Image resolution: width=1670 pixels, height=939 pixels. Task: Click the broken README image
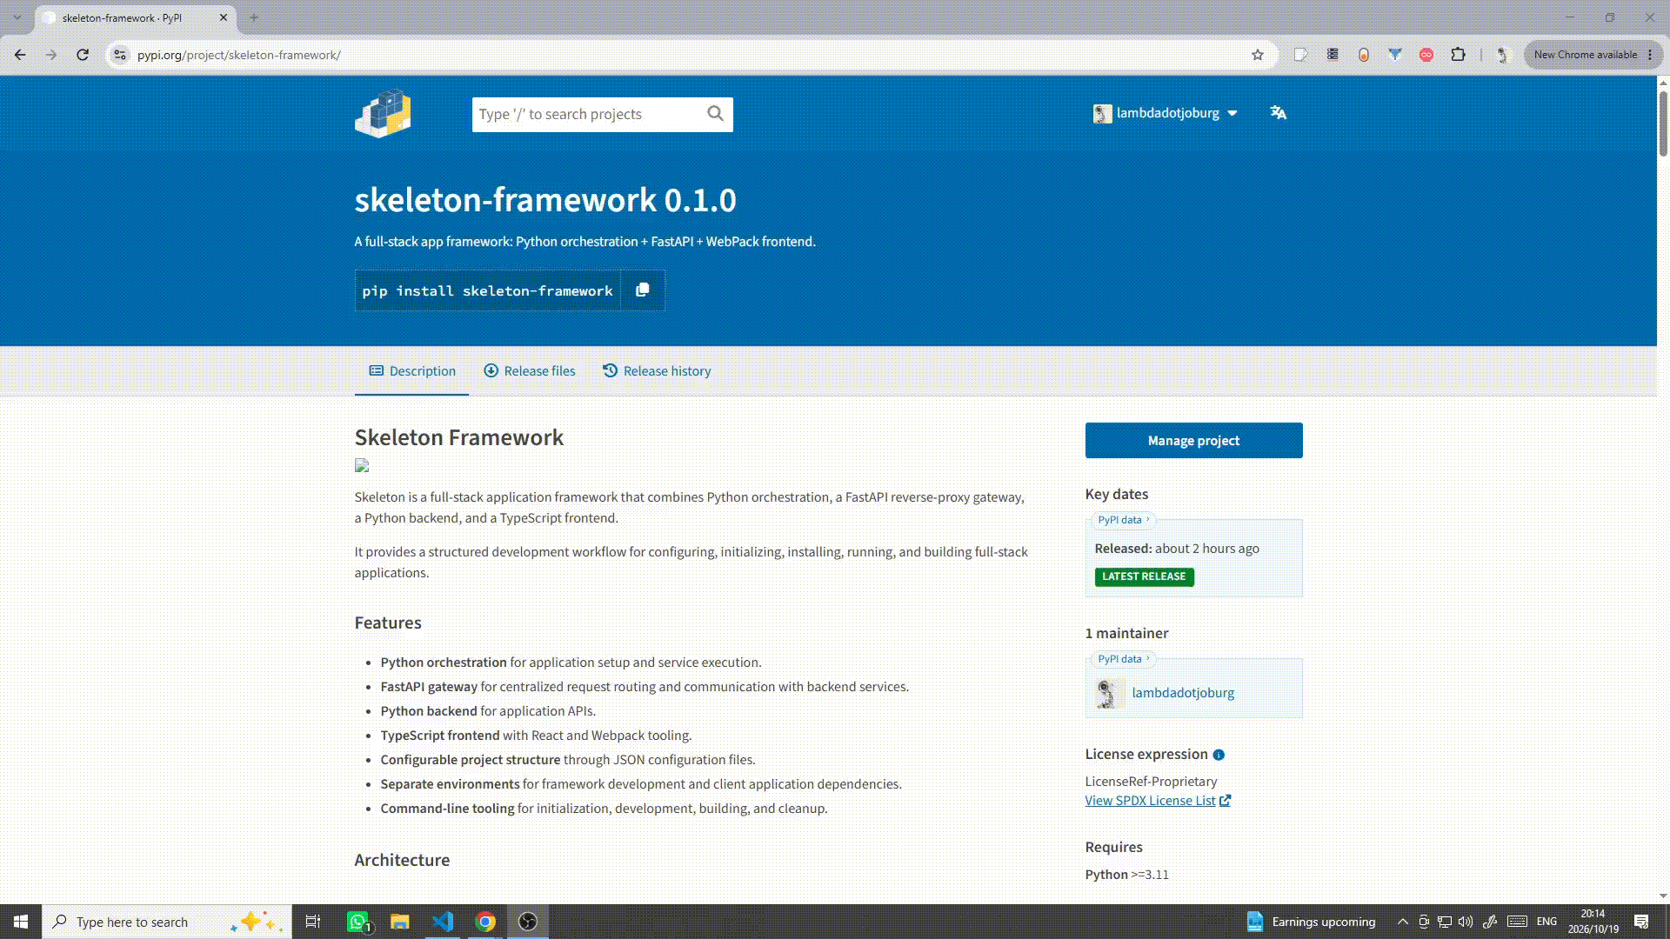(x=362, y=466)
